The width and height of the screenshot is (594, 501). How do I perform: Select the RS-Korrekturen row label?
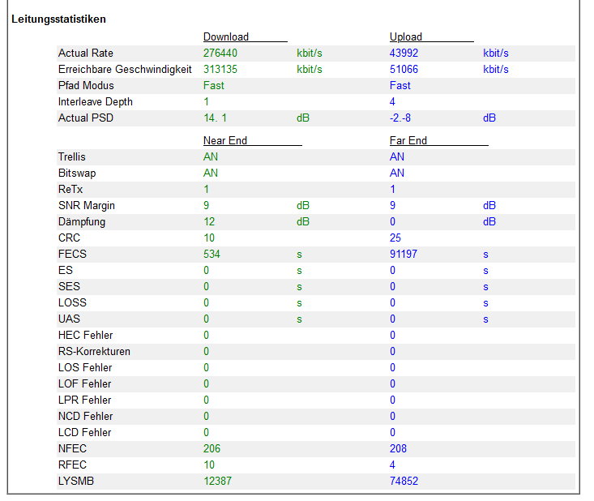tap(94, 351)
